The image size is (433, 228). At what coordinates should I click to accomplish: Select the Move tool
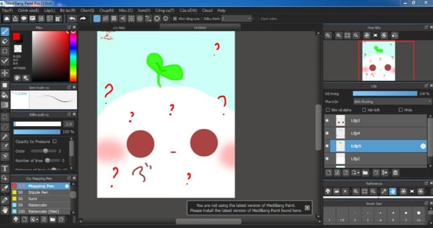click(5, 73)
